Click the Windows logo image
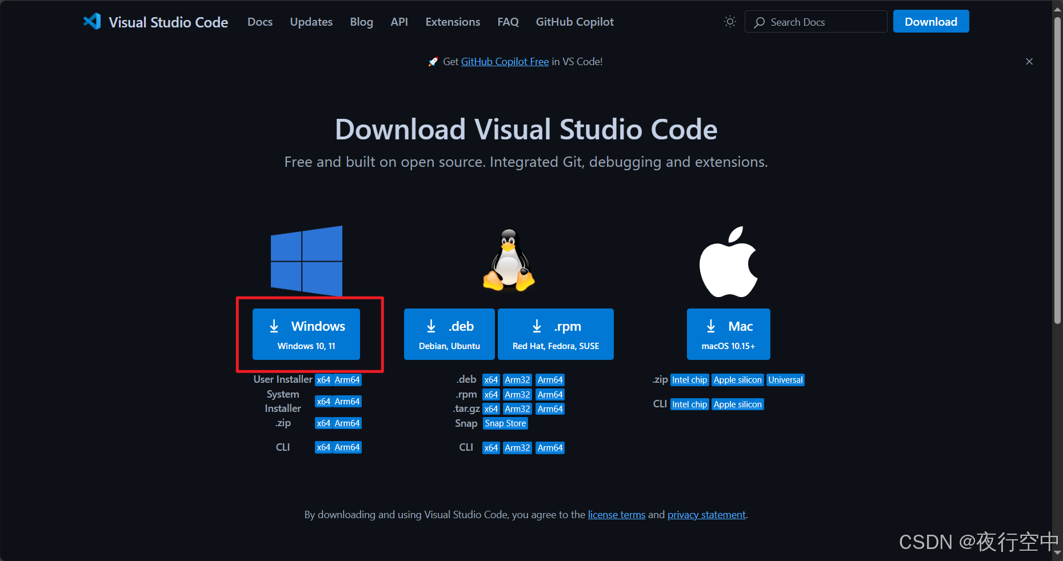The width and height of the screenshot is (1063, 561). 306,261
